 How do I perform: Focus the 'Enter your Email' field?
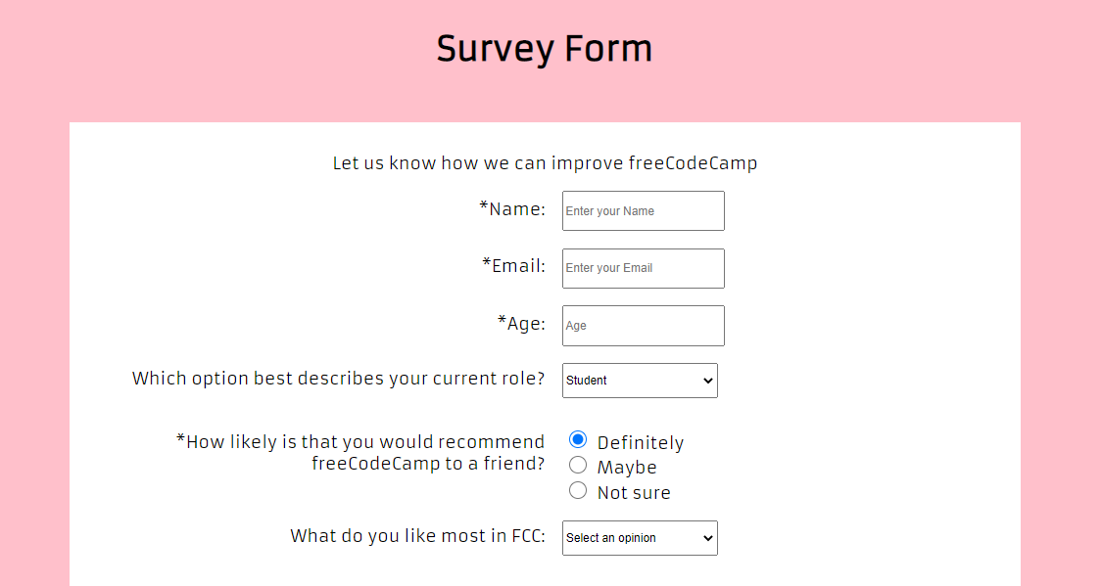tap(643, 268)
